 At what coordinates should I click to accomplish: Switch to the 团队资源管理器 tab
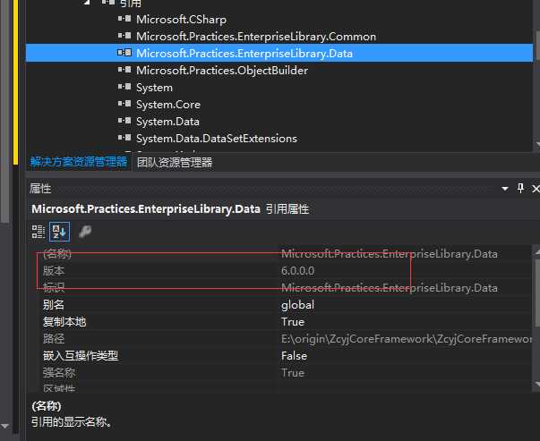175,163
